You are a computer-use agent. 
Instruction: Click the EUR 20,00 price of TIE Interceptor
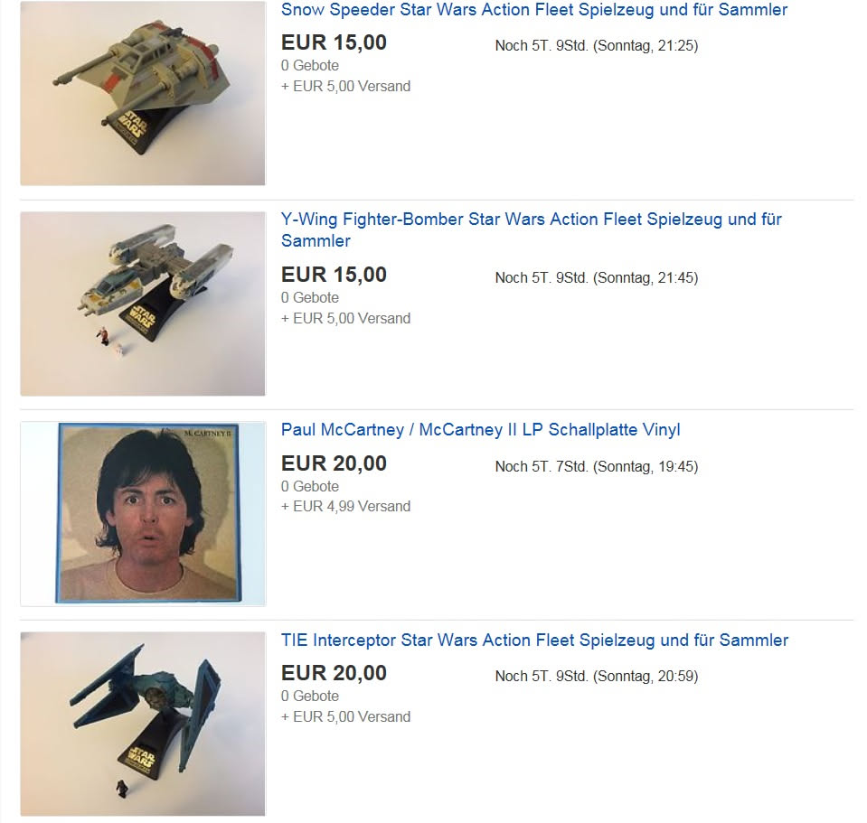click(334, 673)
